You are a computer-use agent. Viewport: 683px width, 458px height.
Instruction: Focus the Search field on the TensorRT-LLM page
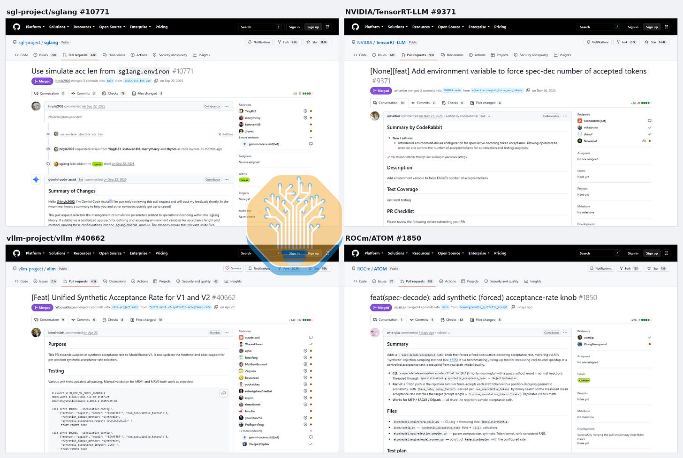click(x=600, y=27)
